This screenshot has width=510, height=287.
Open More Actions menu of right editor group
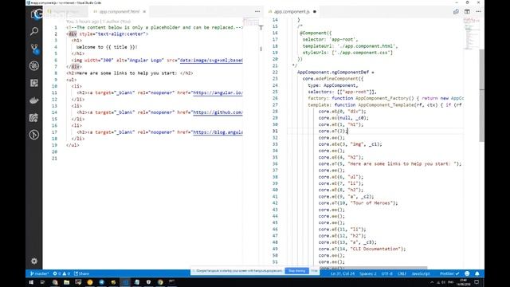478,12
